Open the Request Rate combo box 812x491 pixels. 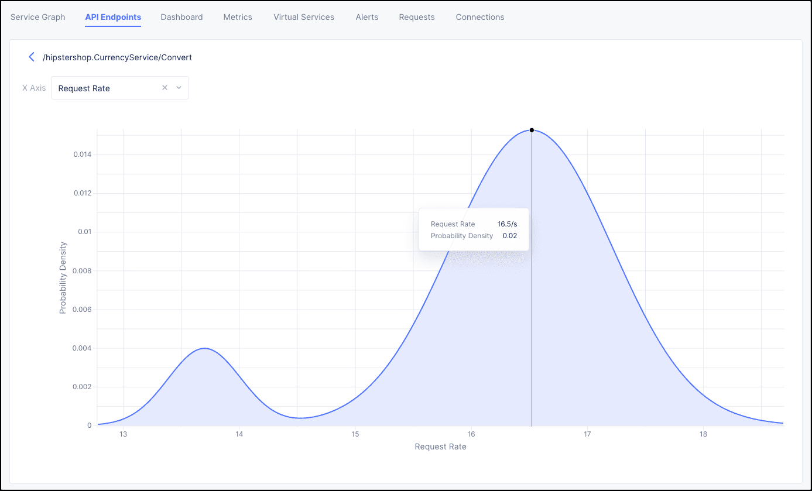pyautogui.click(x=105, y=88)
